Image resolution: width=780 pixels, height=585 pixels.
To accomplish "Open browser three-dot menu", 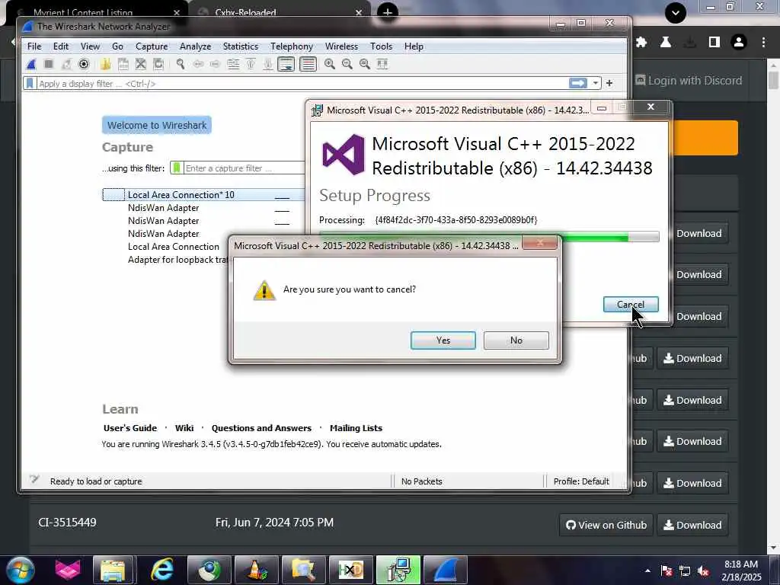I will (x=763, y=43).
